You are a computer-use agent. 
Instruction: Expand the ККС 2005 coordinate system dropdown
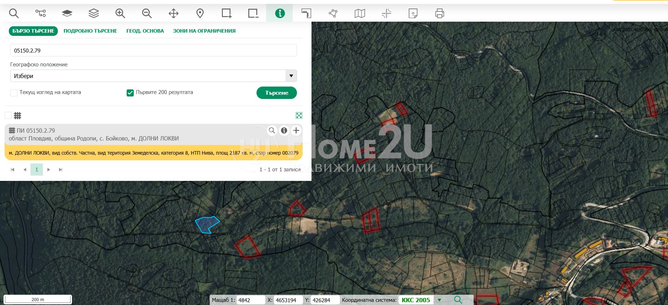pos(439,300)
